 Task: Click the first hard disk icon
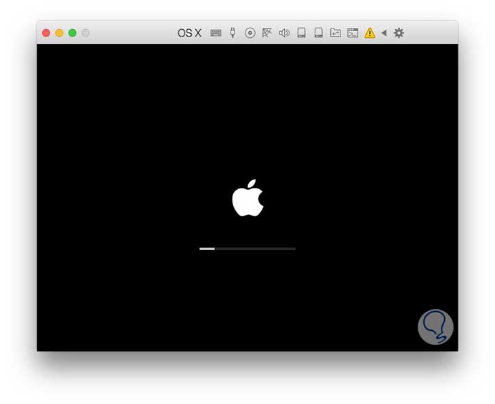pos(302,33)
